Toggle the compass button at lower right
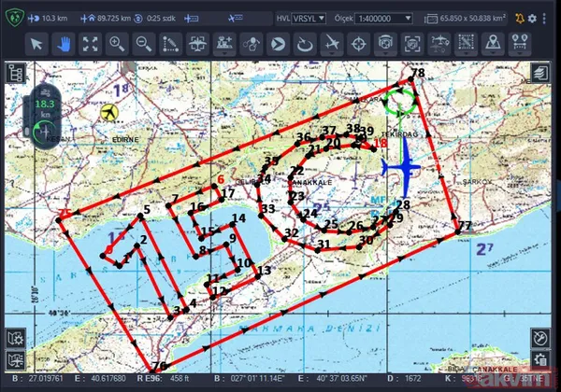This screenshot has height=392, width=561. (x=540, y=337)
